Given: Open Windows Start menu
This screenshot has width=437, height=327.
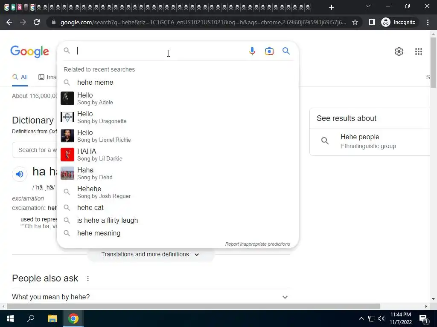Looking at the screenshot, I should (x=10, y=318).
